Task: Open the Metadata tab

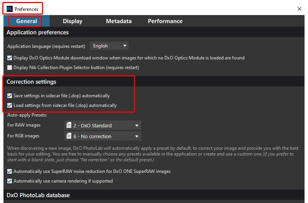Action: point(119,21)
